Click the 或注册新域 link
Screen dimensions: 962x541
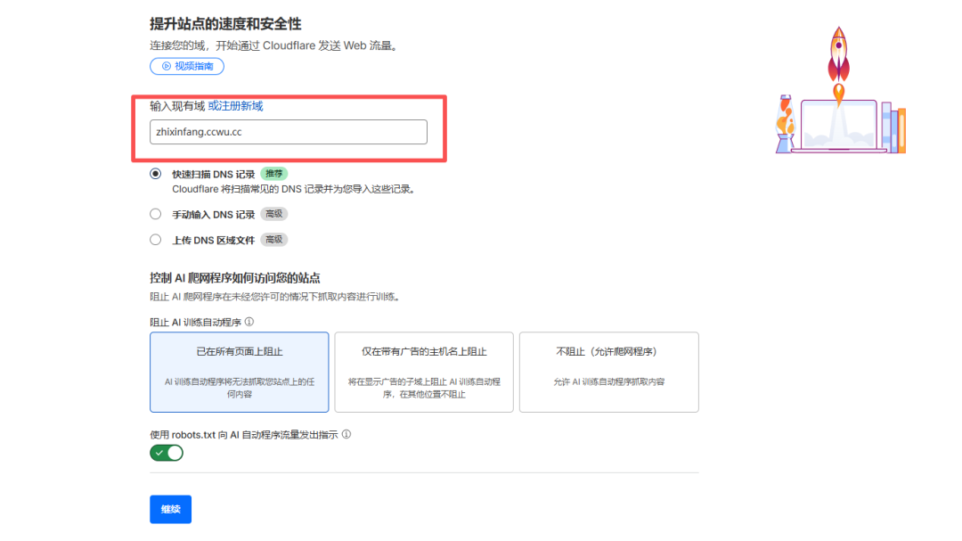click(x=235, y=106)
